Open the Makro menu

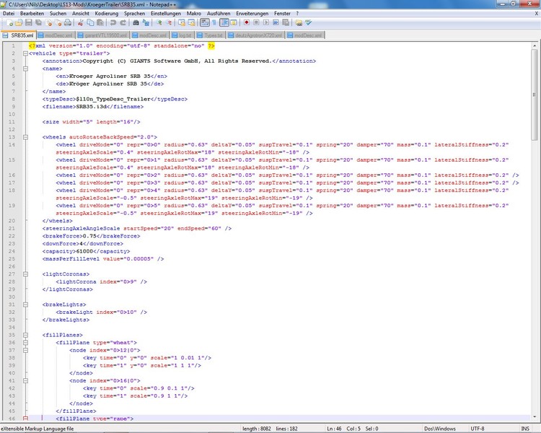pos(194,14)
